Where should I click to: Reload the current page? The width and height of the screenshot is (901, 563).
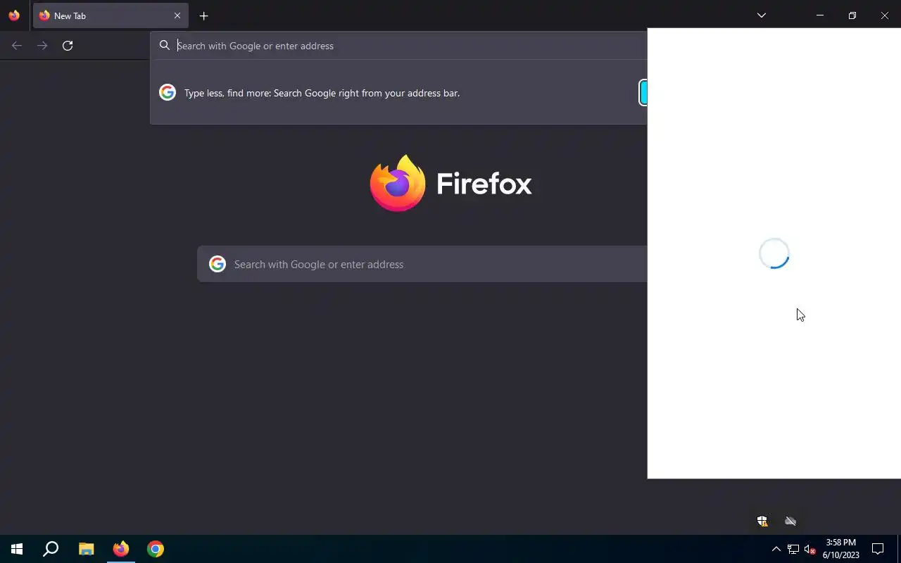coord(68,46)
